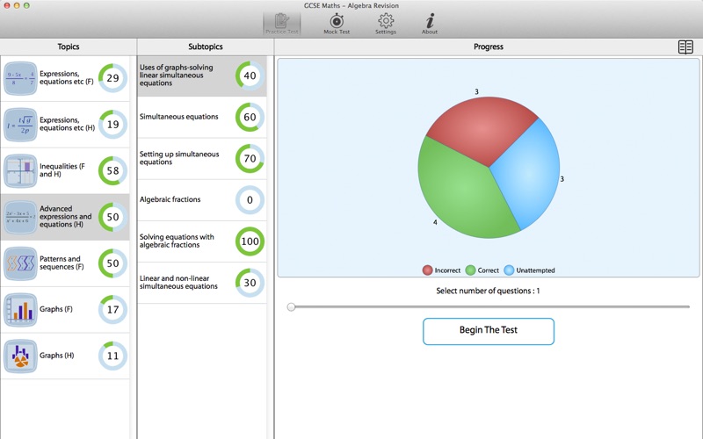Select topic Graphs (H)
Screen dimensions: 703x439
coord(65,356)
